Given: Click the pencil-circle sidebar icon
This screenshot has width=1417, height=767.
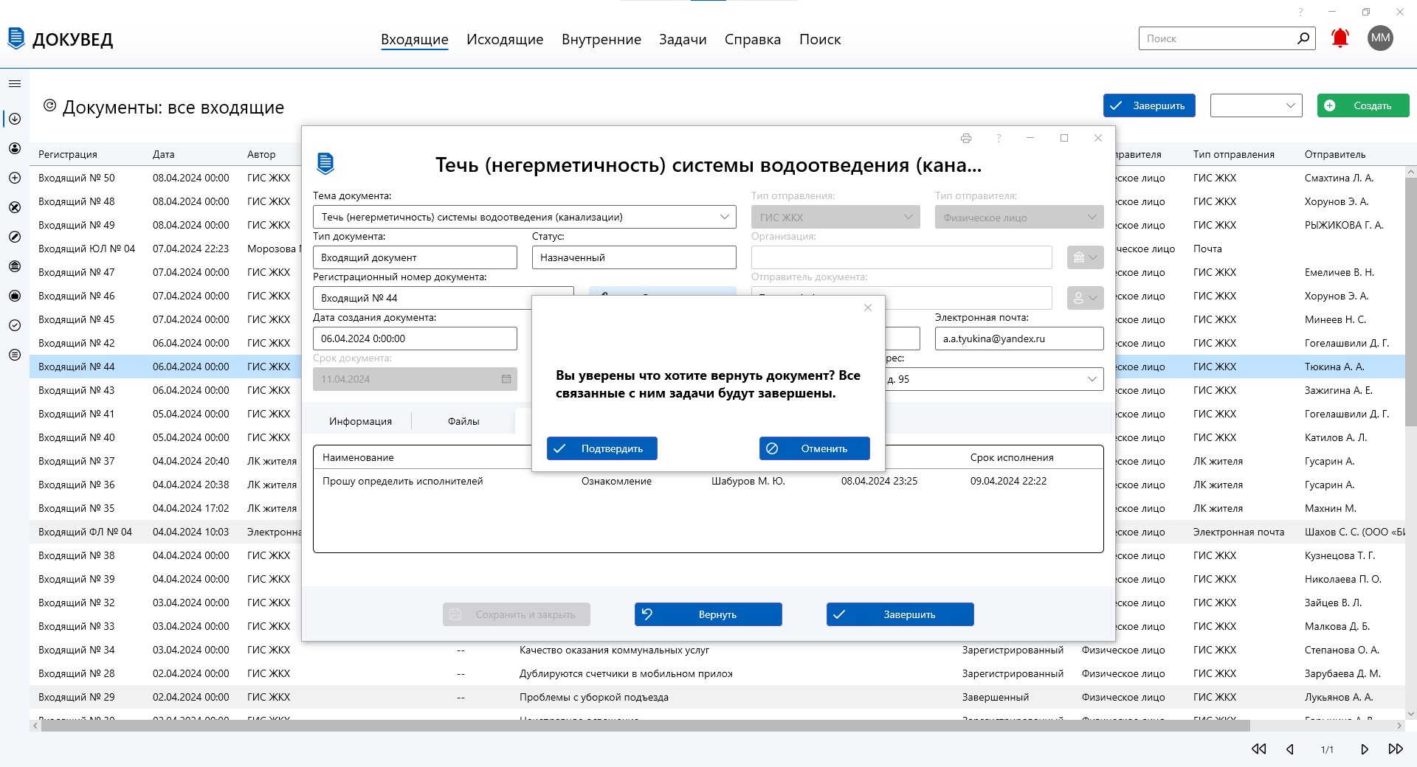Looking at the screenshot, I should click(x=15, y=237).
